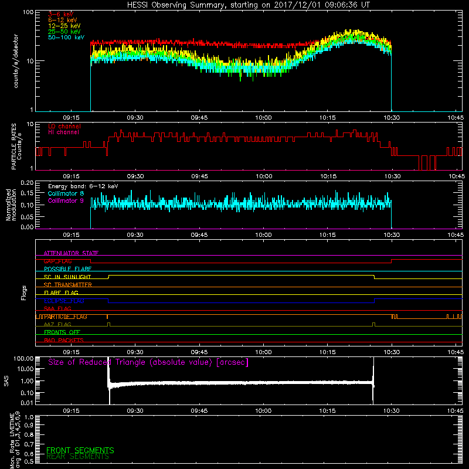Screen dimensions: 469x469
Task: Select the red 3-6 keV legend label
Action: point(60,14)
